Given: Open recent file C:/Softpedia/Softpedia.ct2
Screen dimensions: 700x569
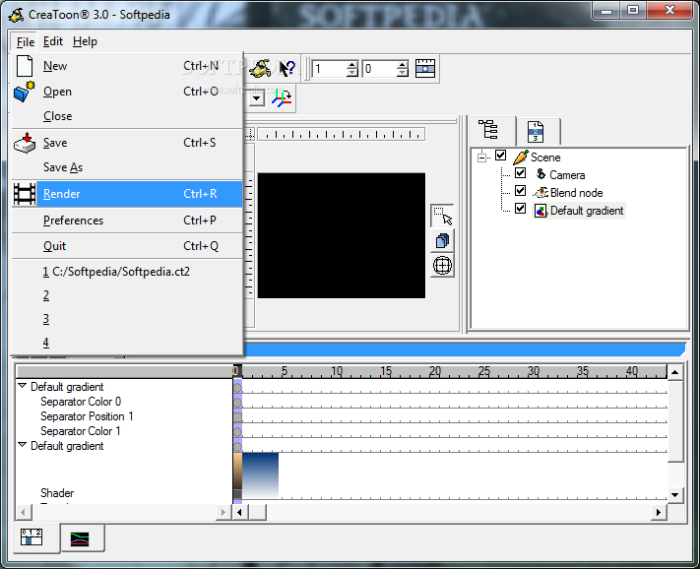Looking at the screenshot, I should 127,272.
